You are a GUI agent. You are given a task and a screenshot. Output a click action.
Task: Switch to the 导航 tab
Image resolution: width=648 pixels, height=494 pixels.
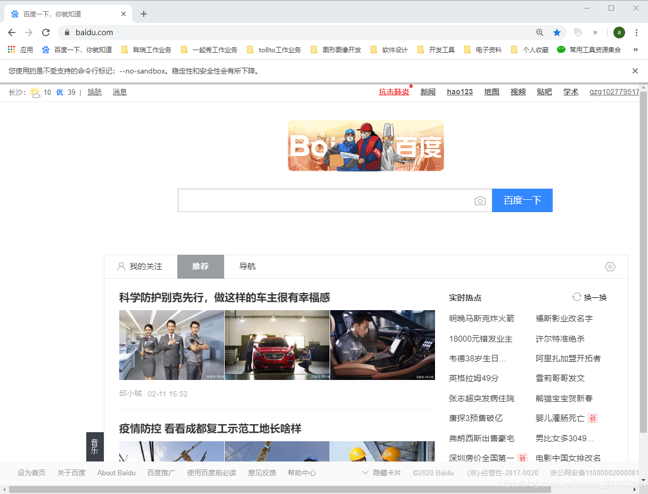tap(248, 266)
